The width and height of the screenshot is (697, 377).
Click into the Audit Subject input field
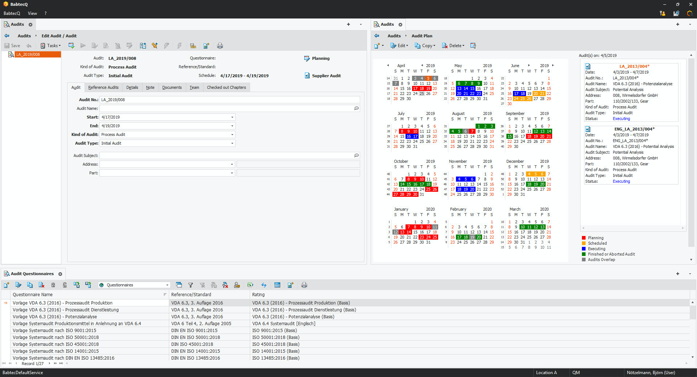227,156
